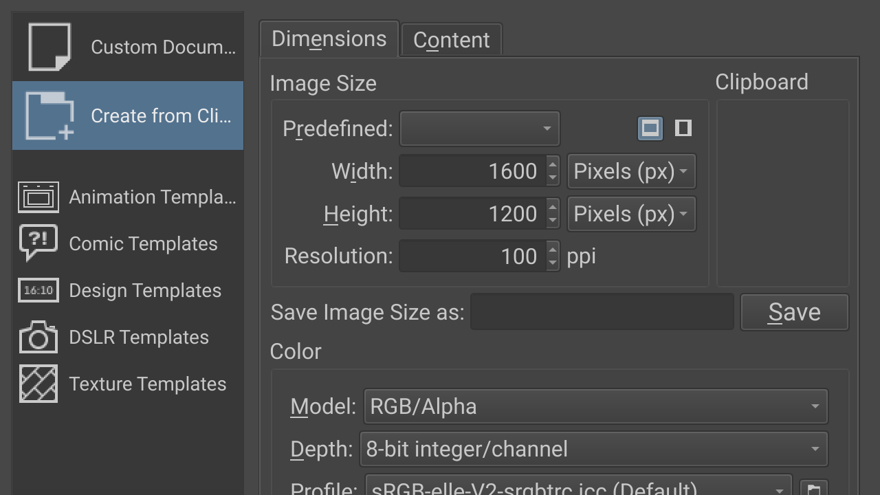Select the Design Templates 16:10 icon
The image size is (880, 495).
(38, 290)
